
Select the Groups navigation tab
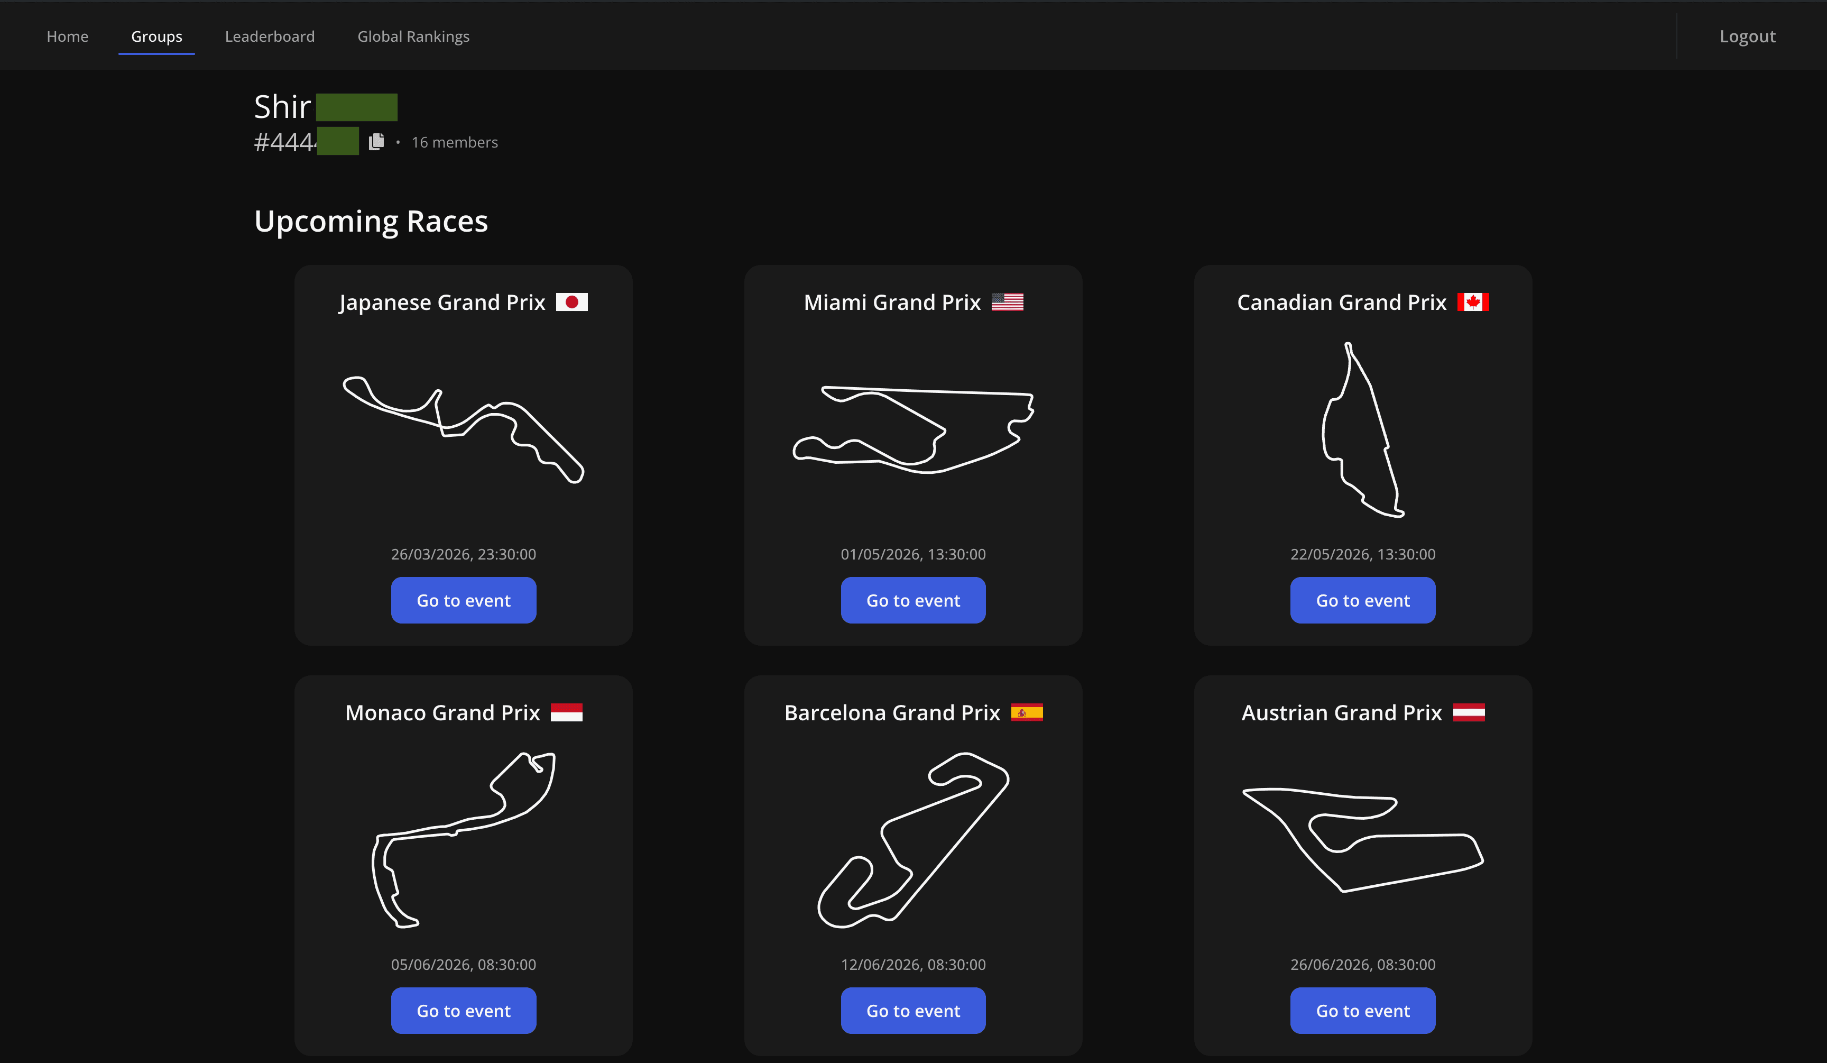pyautogui.click(x=156, y=36)
